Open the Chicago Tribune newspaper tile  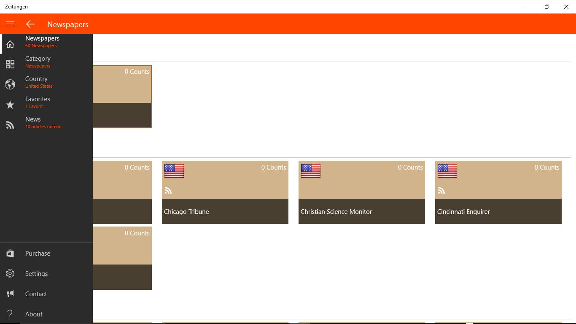225,192
